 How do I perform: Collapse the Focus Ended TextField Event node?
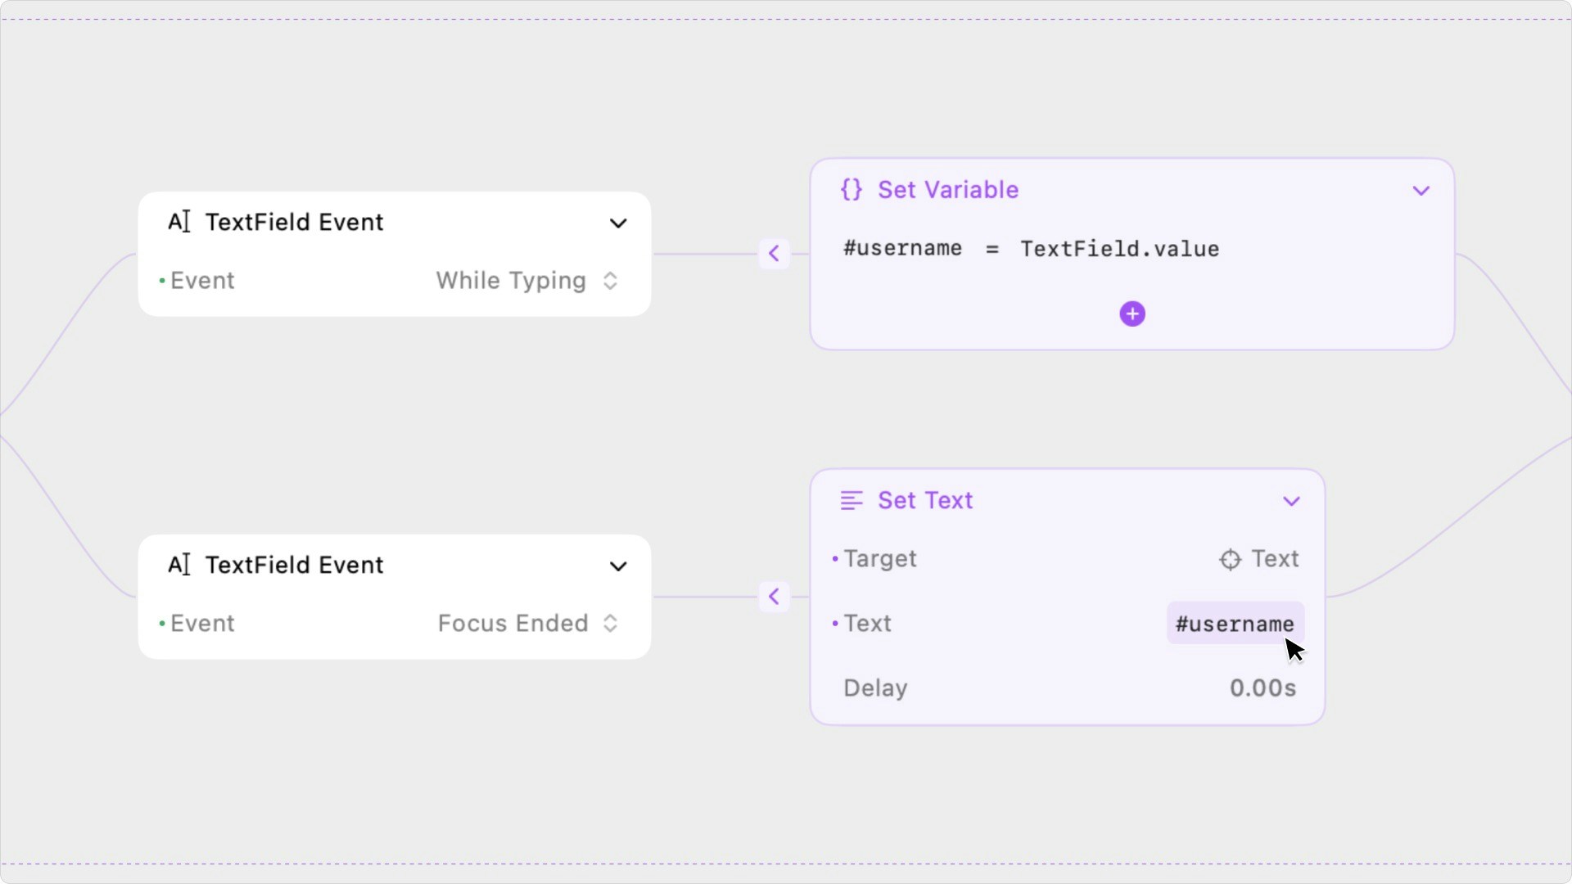618,566
